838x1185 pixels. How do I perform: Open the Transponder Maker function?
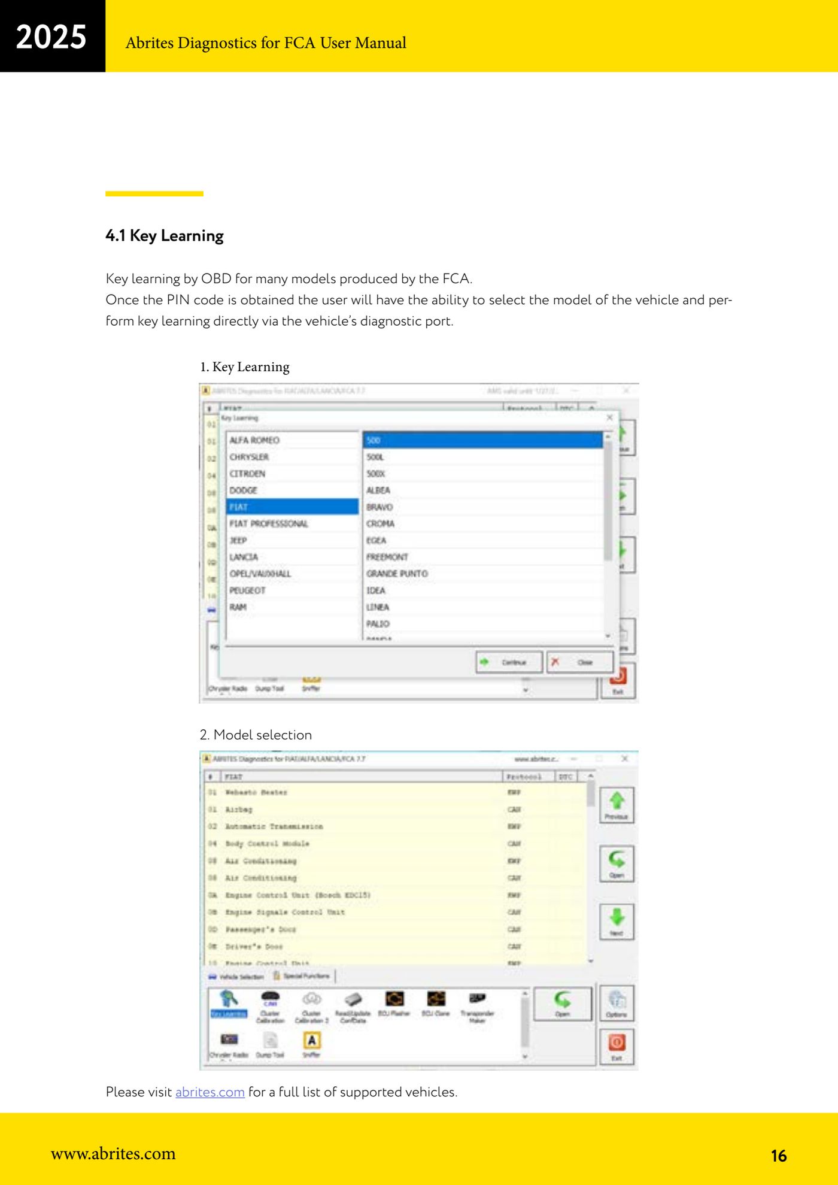pyautogui.click(x=477, y=1007)
